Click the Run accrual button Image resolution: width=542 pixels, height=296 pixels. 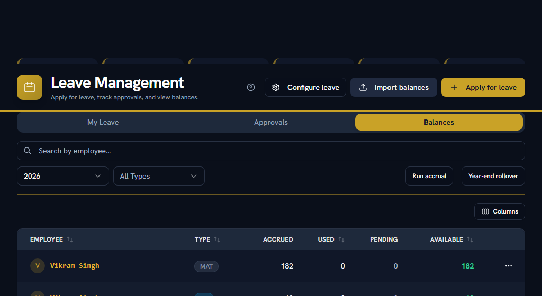pyautogui.click(x=429, y=176)
